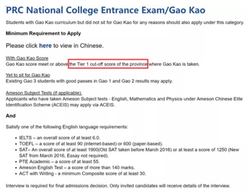Click the interview requirement sentence at bottom
Screen dimensions: 249x194
tap(118, 186)
